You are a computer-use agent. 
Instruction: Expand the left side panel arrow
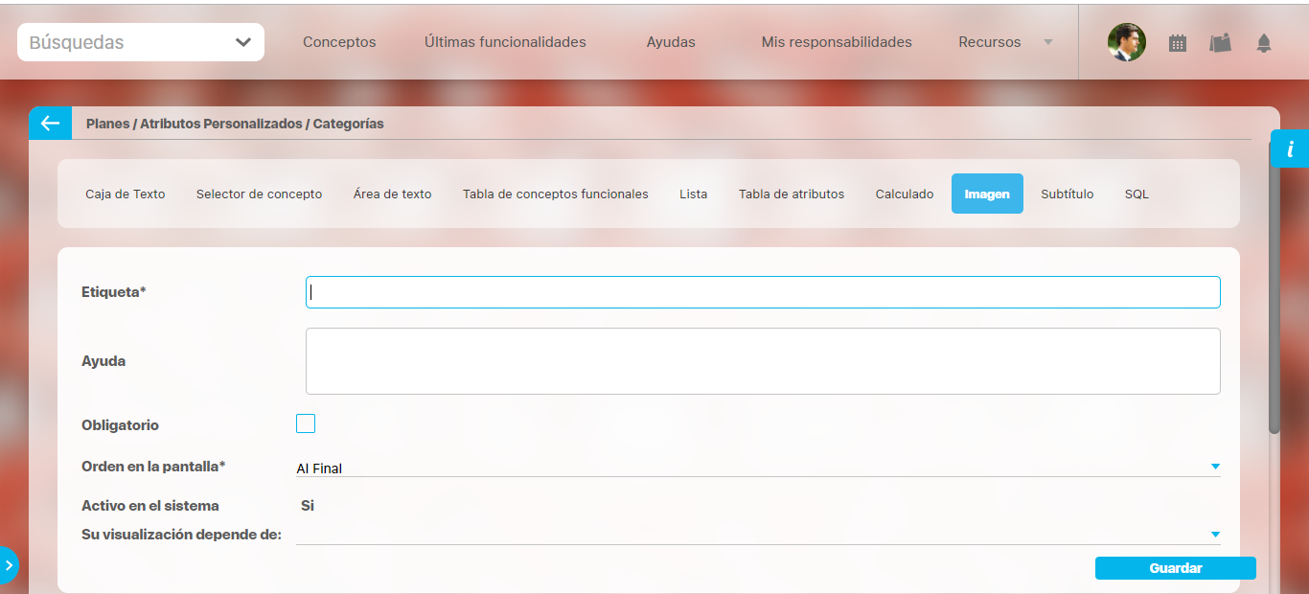tap(9, 565)
